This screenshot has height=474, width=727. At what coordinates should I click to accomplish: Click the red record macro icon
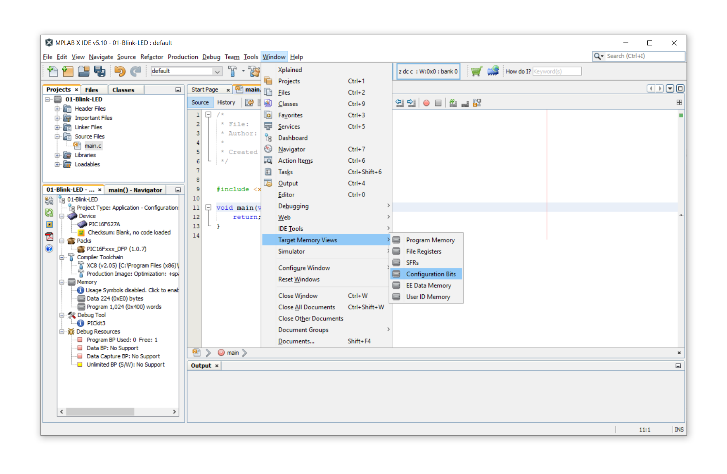[426, 103]
